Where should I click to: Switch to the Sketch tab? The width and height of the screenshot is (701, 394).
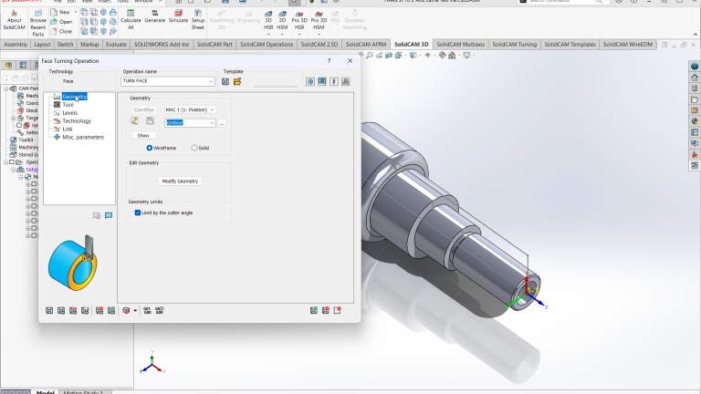pos(65,44)
